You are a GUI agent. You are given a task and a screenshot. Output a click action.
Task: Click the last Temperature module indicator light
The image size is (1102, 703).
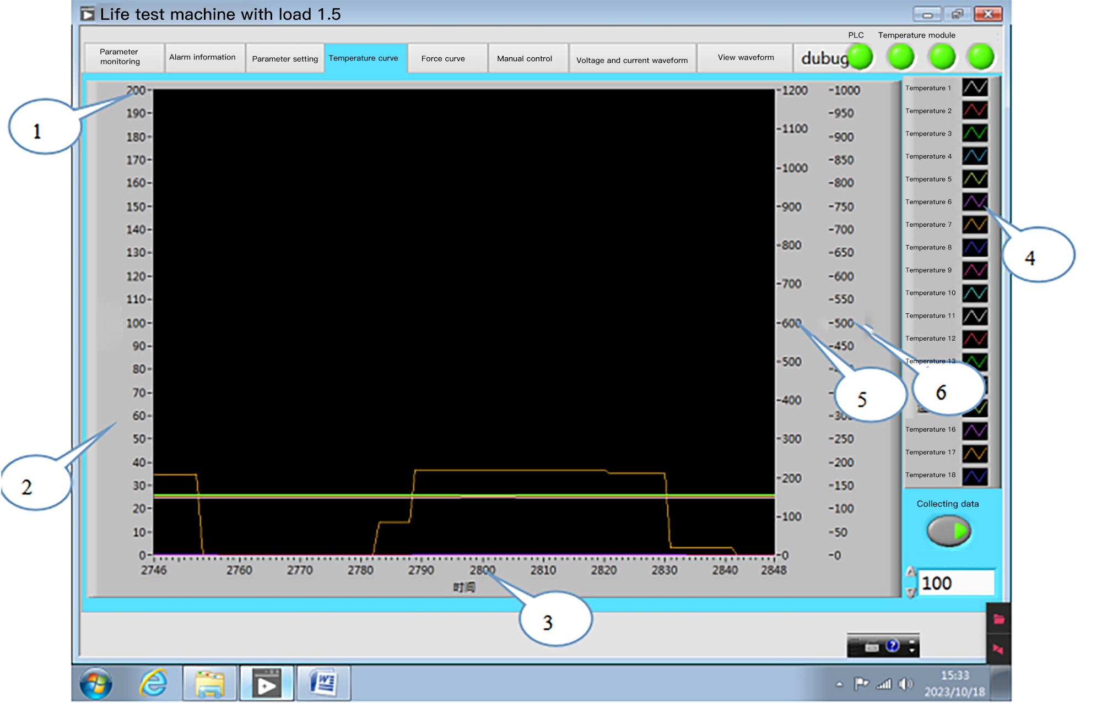(981, 57)
